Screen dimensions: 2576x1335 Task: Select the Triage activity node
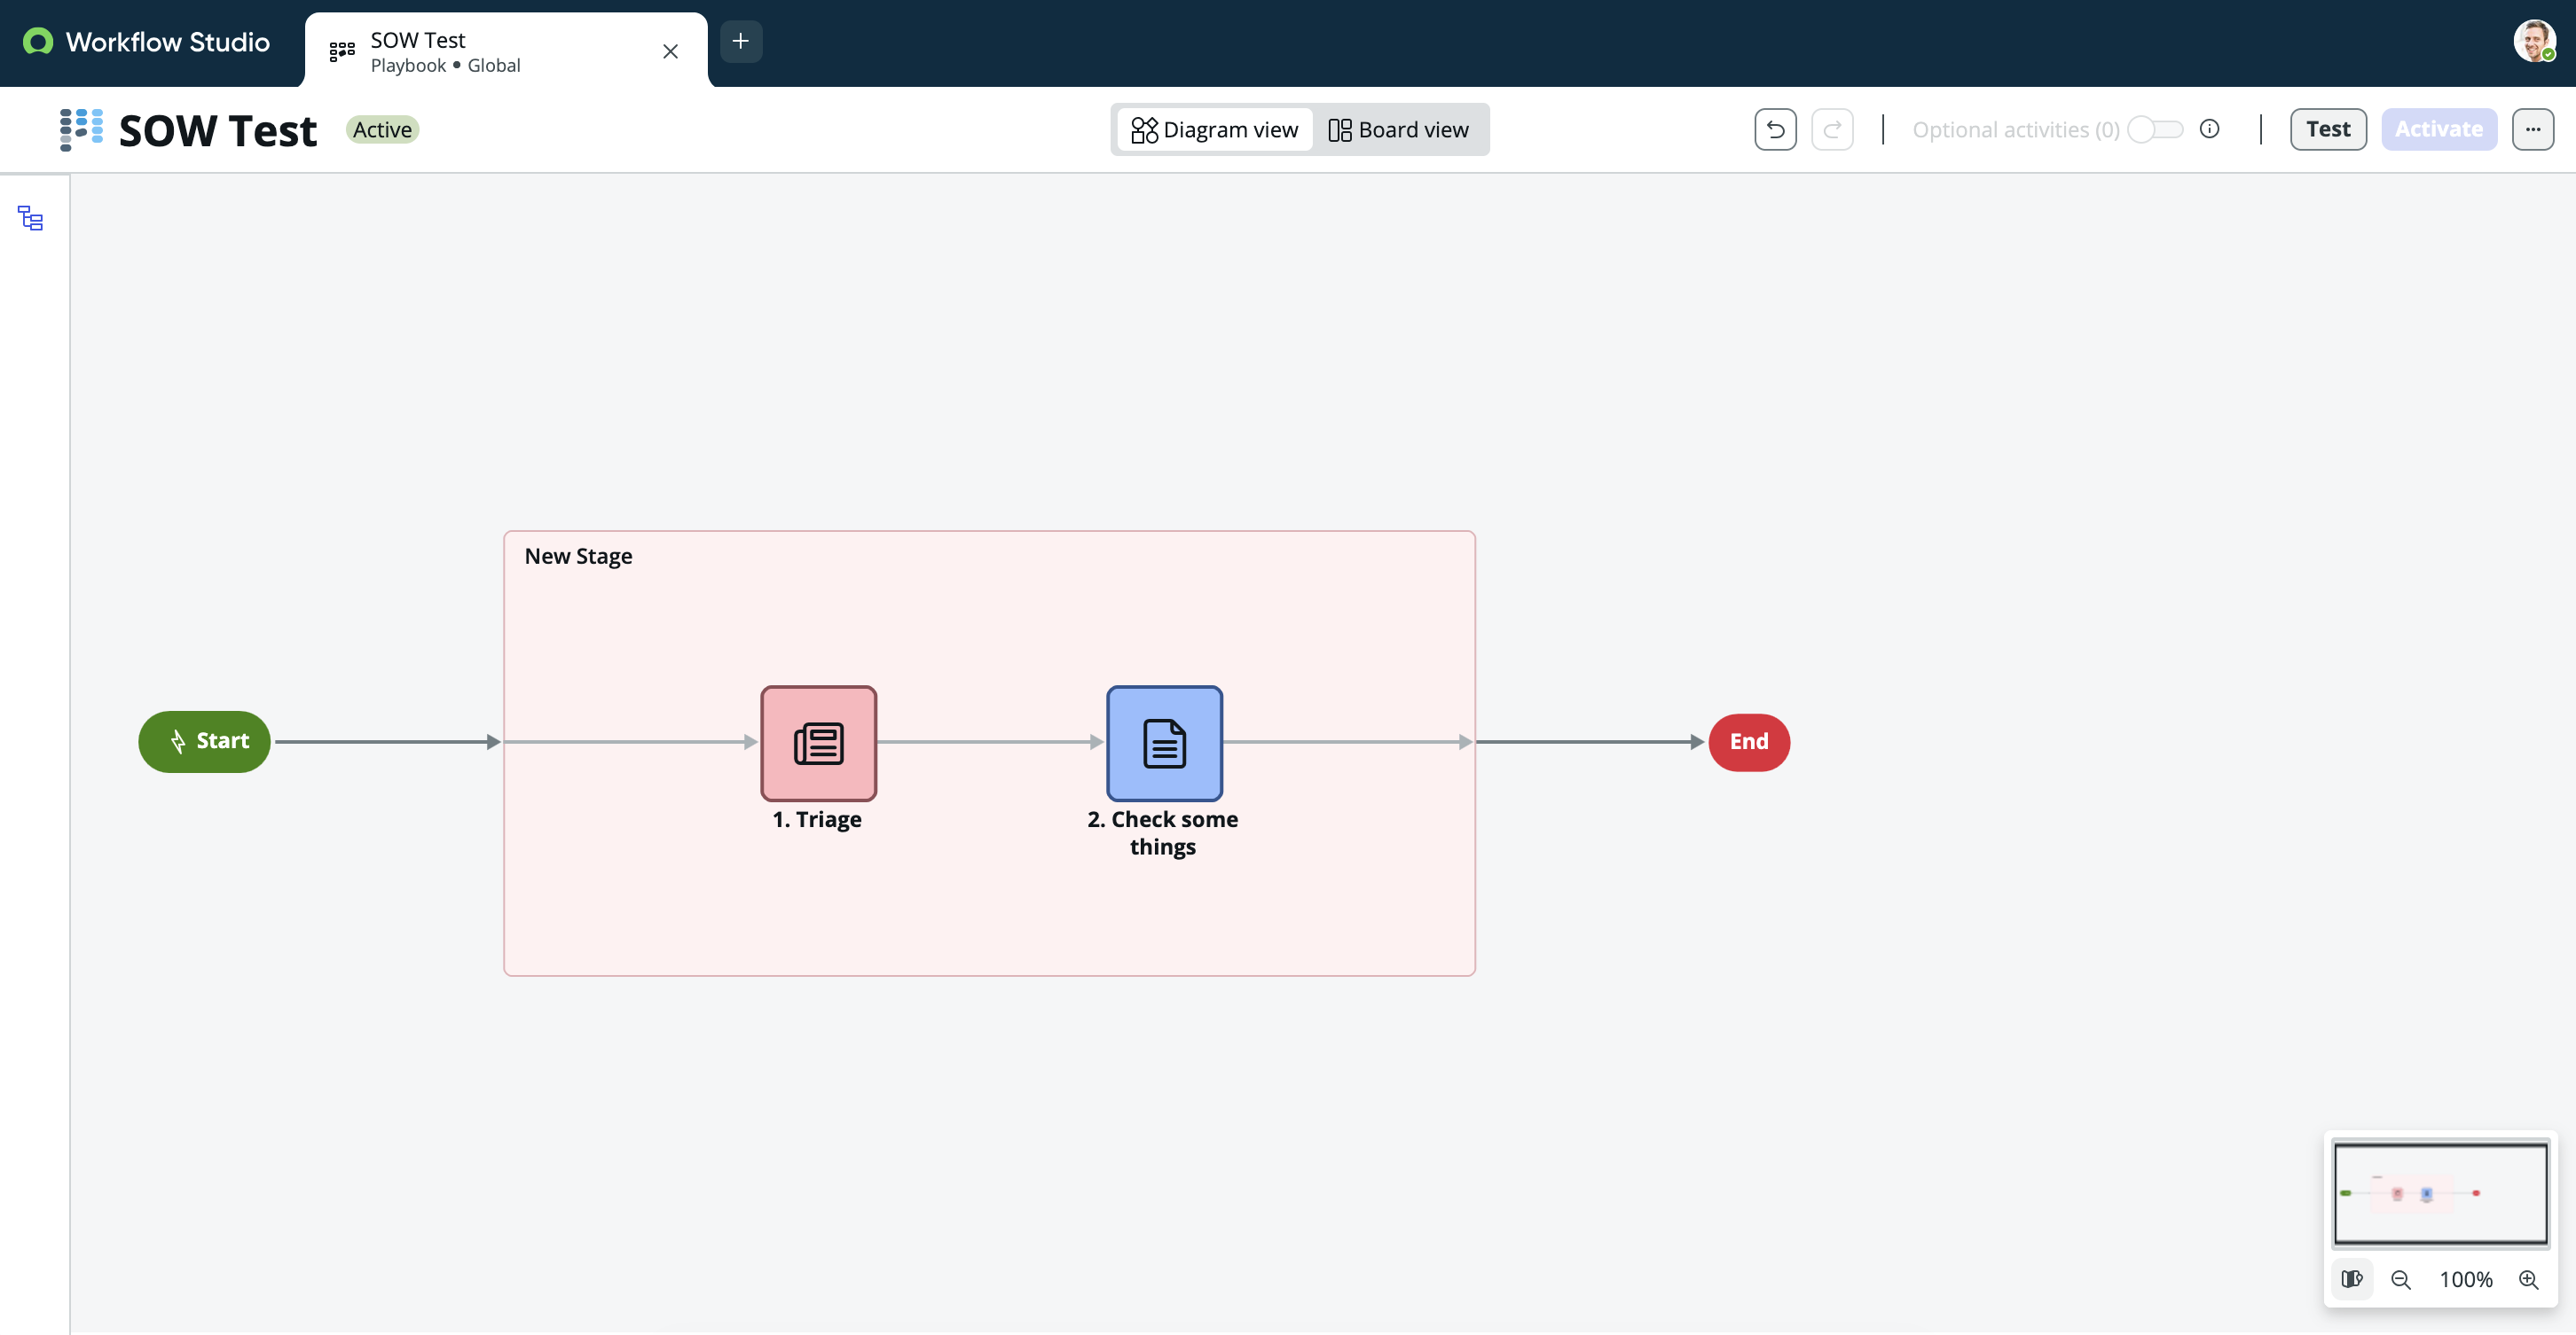click(x=818, y=744)
